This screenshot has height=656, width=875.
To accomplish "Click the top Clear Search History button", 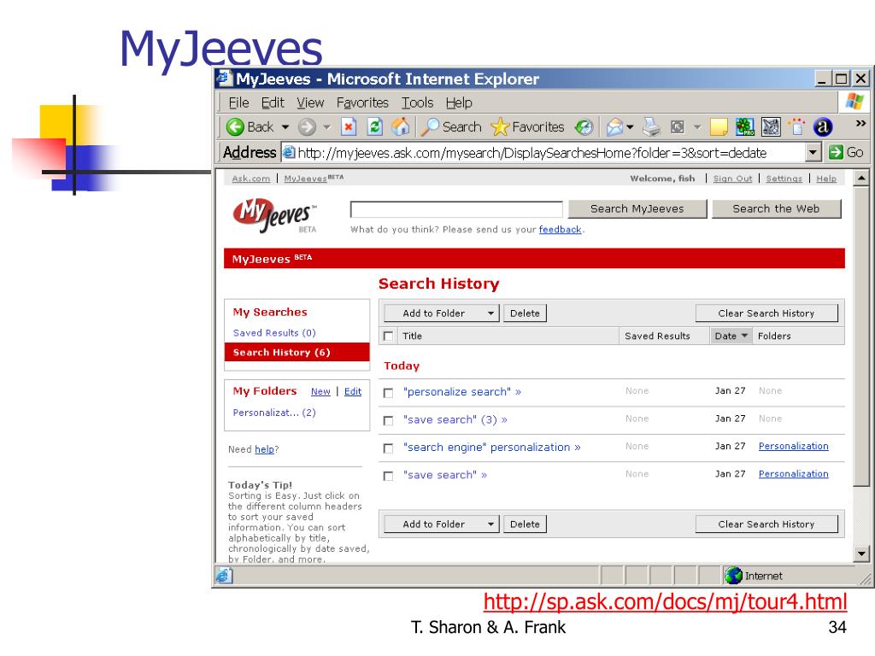I will point(766,313).
